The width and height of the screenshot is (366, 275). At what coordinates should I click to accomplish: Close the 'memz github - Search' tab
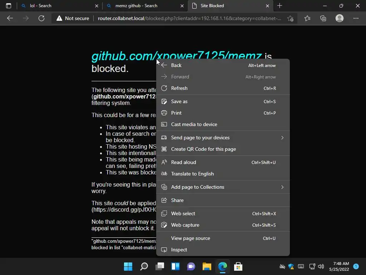click(182, 6)
